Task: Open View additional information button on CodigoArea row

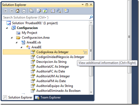Action: pyautogui.click(x=85, y=52)
